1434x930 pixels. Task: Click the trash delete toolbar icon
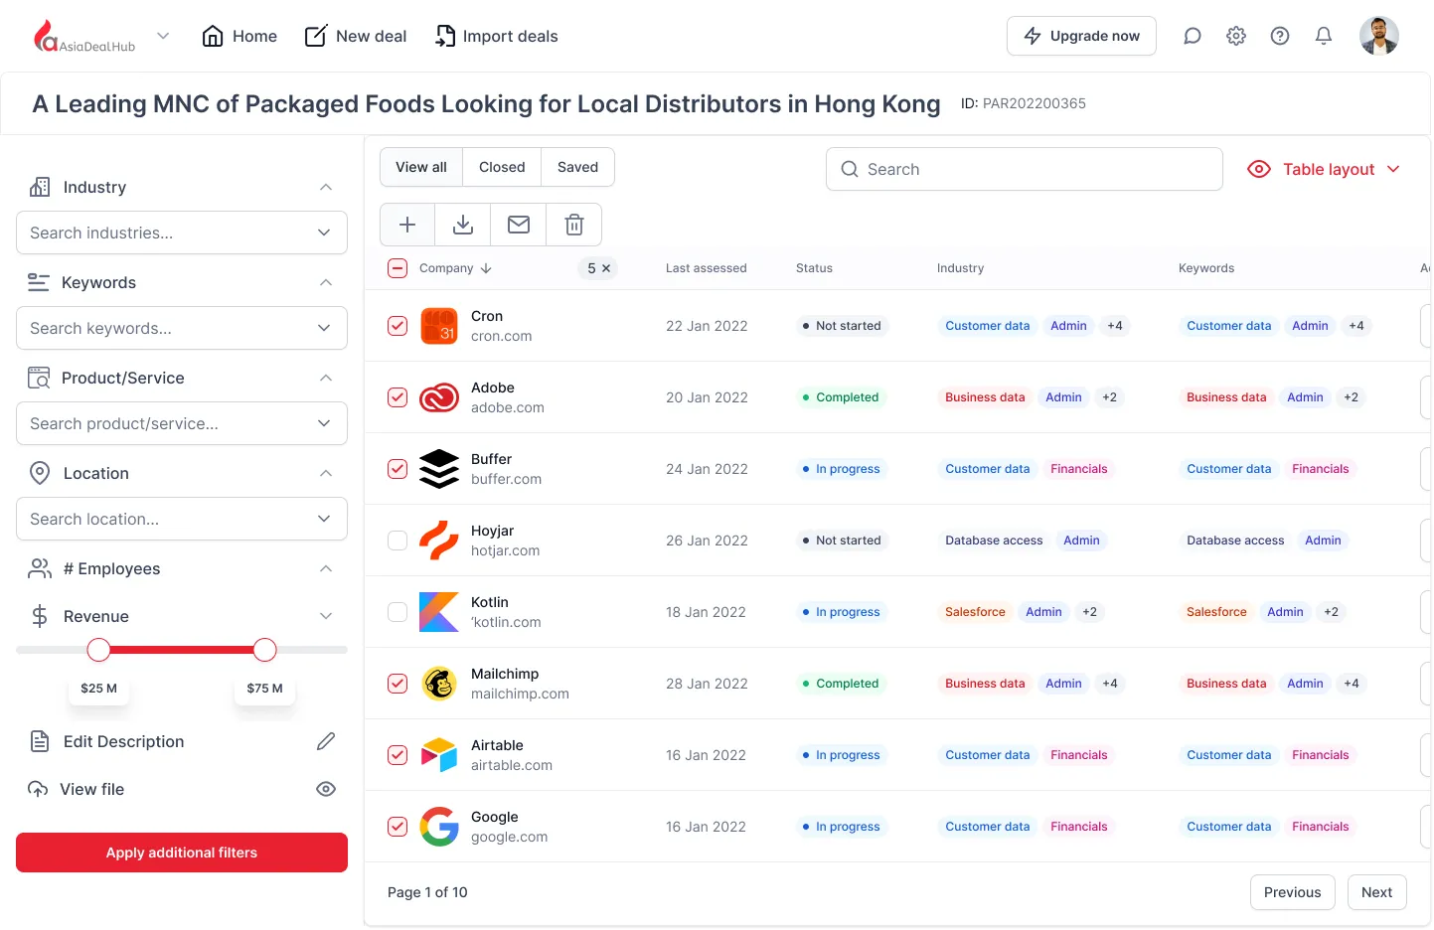tap(574, 225)
